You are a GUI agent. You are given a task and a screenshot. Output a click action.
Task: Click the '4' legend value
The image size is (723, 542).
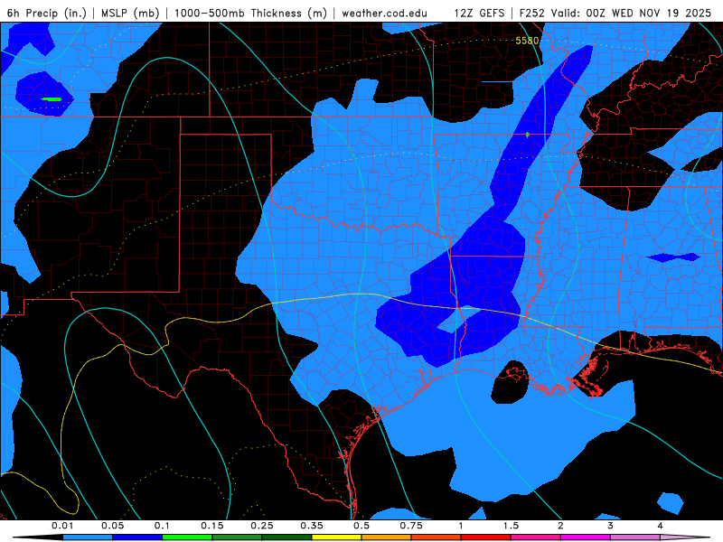point(661,526)
